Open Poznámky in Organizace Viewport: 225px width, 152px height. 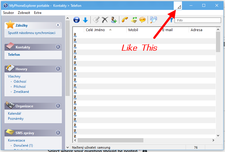point(16,119)
